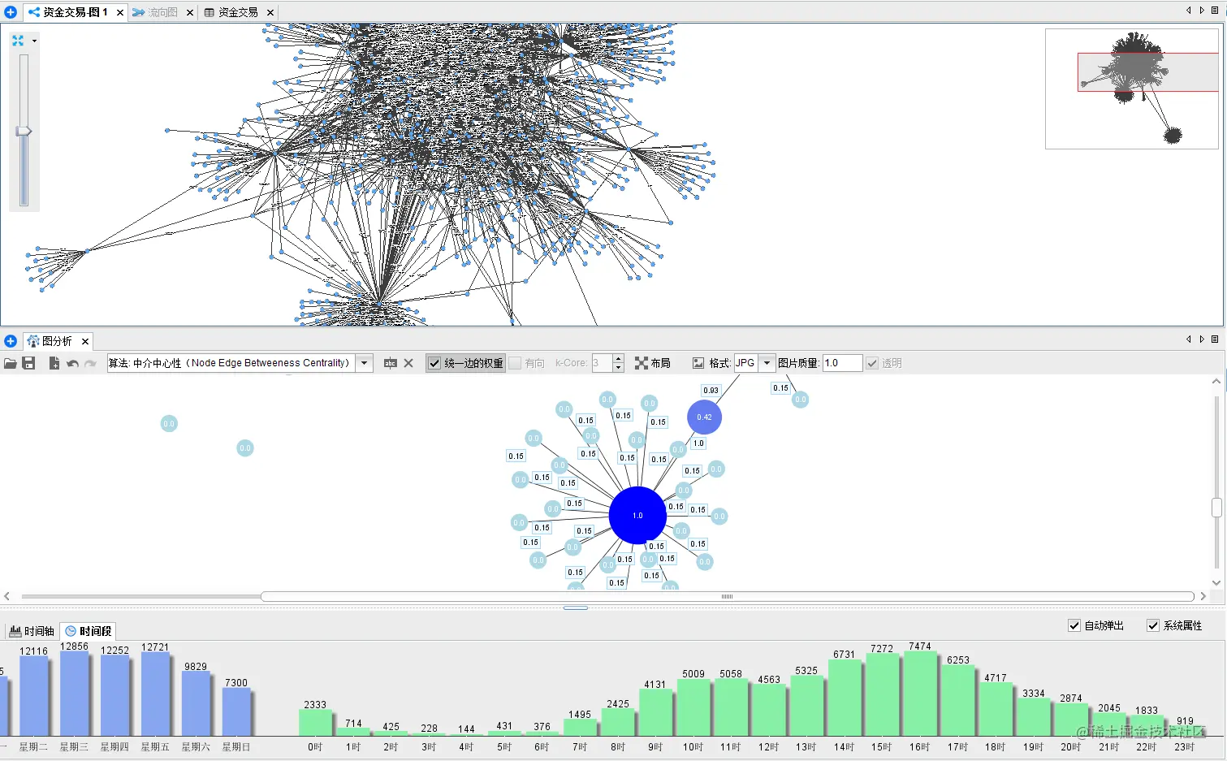Click the 0时 bar labeled 2333

315,723
